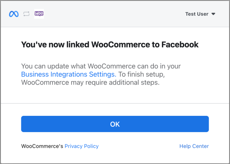Click the divider line above OK
Screen dimensions: 230x164
[115, 103]
